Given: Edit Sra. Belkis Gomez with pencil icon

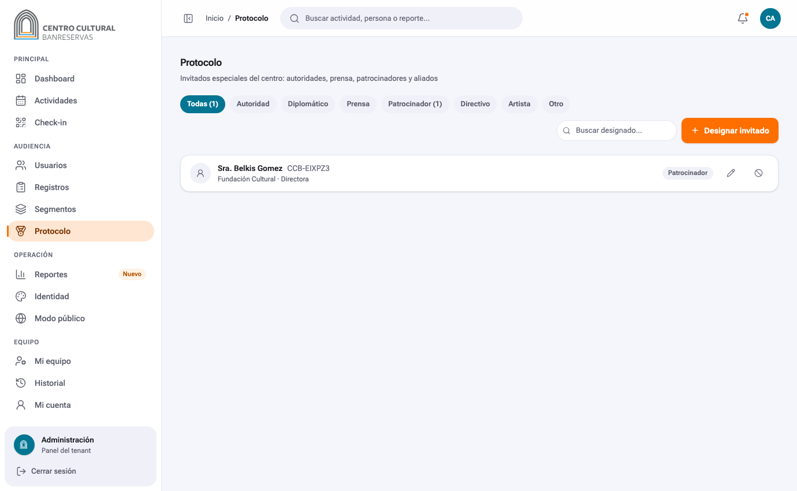Looking at the screenshot, I should [731, 173].
